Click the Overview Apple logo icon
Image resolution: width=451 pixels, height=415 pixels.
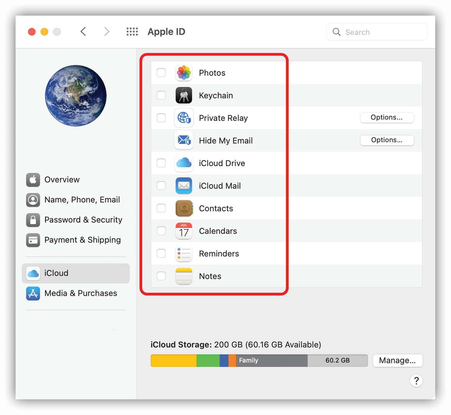click(x=33, y=180)
